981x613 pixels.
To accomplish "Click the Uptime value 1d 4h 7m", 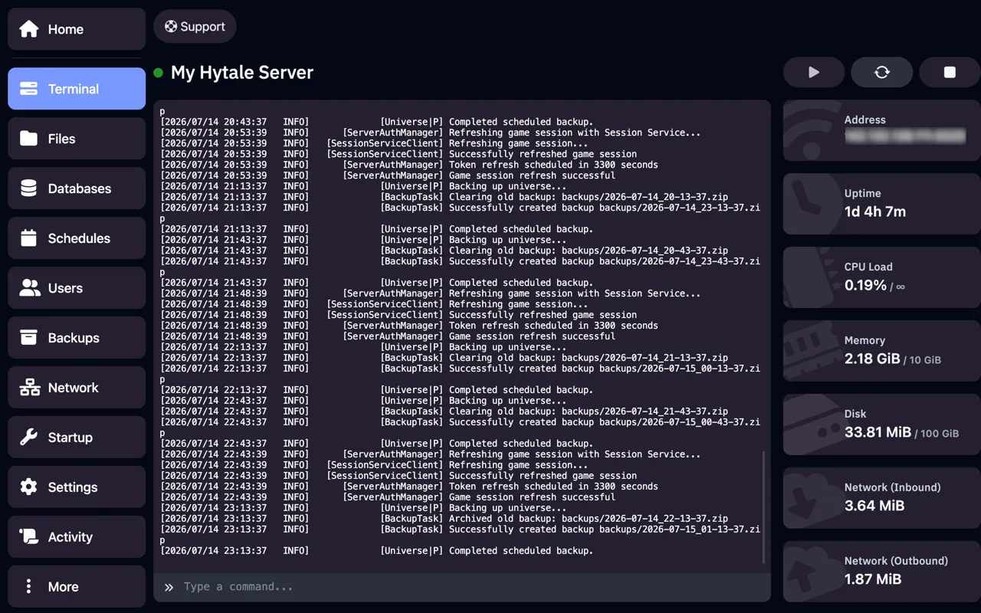I will pos(875,211).
